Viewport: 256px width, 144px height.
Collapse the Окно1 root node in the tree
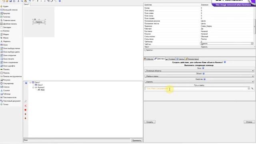point(30,83)
